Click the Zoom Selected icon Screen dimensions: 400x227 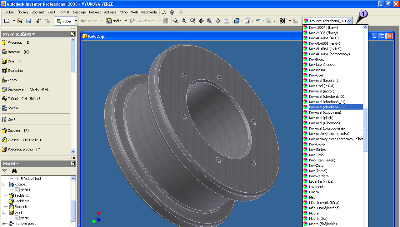pos(209,21)
